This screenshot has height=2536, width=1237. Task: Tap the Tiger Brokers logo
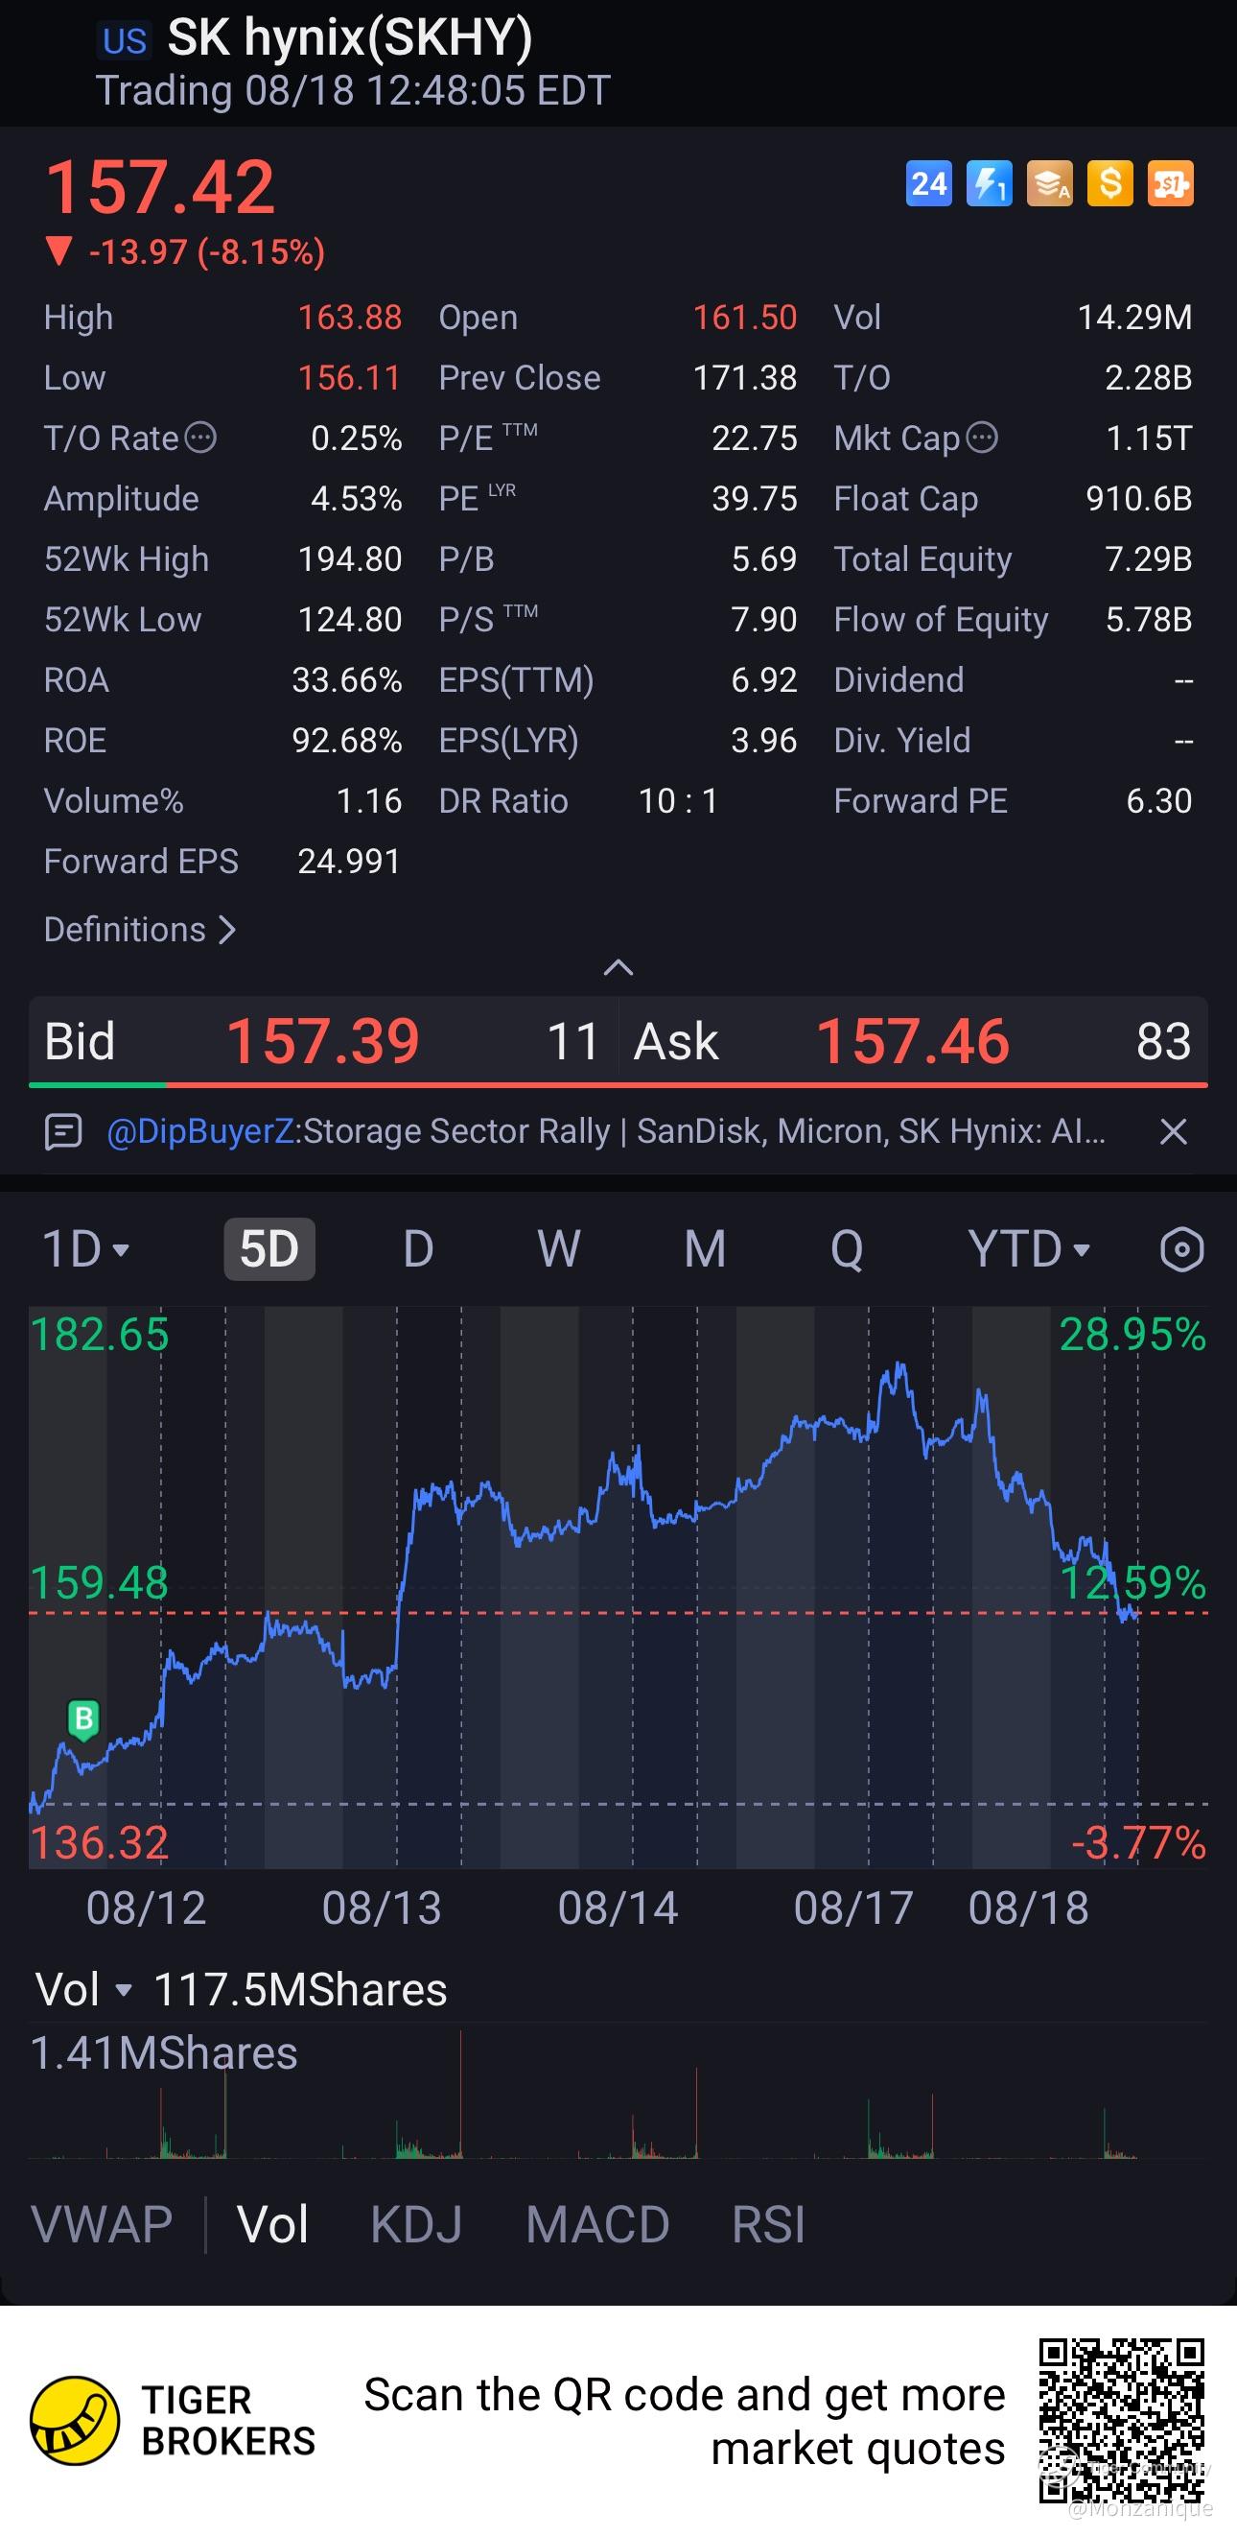75,2421
